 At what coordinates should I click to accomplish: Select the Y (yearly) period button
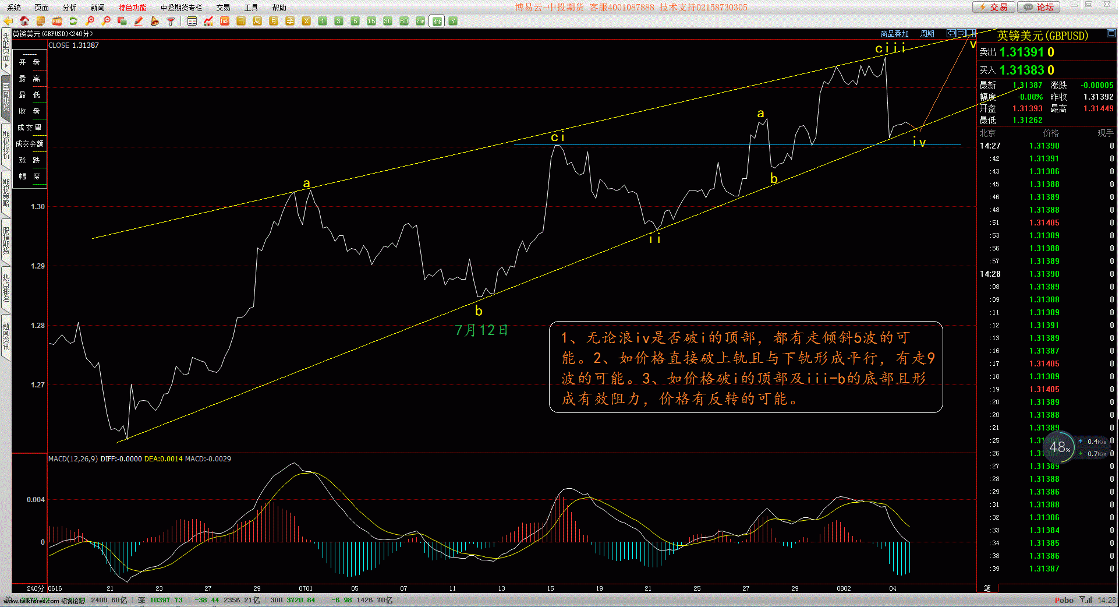(x=453, y=21)
